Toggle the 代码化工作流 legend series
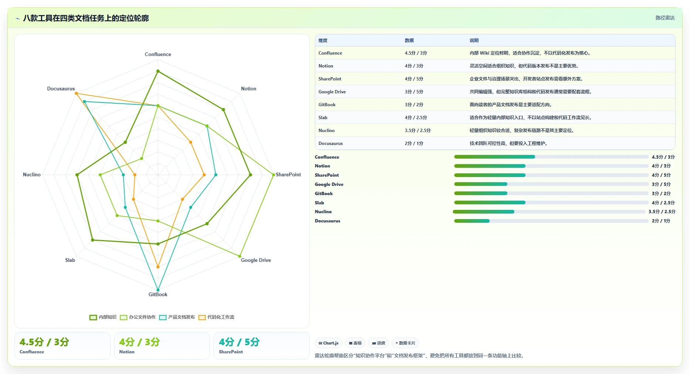This screenshot has width=690, height=374. (x=216, y=317)
